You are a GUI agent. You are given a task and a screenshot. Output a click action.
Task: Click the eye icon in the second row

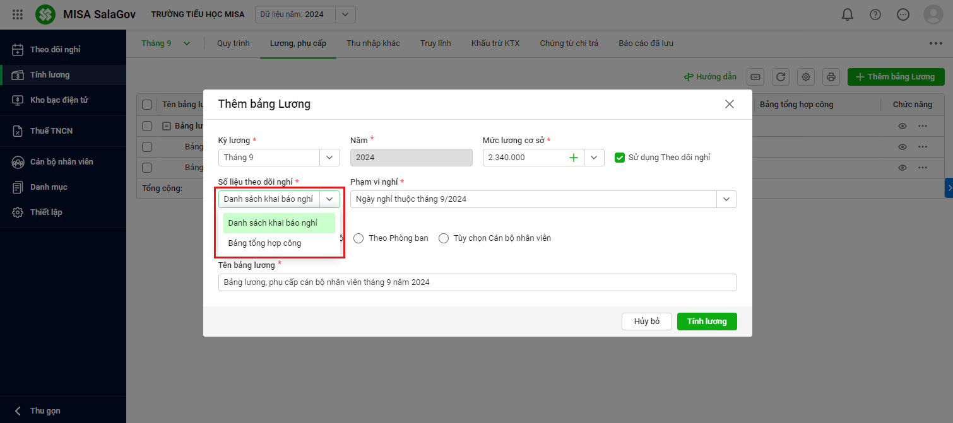(903, 147)
